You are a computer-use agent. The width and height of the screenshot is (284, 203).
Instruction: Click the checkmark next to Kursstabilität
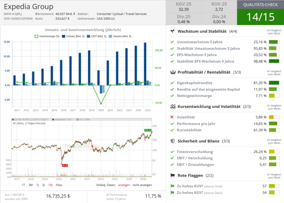[x=172, y=130]
